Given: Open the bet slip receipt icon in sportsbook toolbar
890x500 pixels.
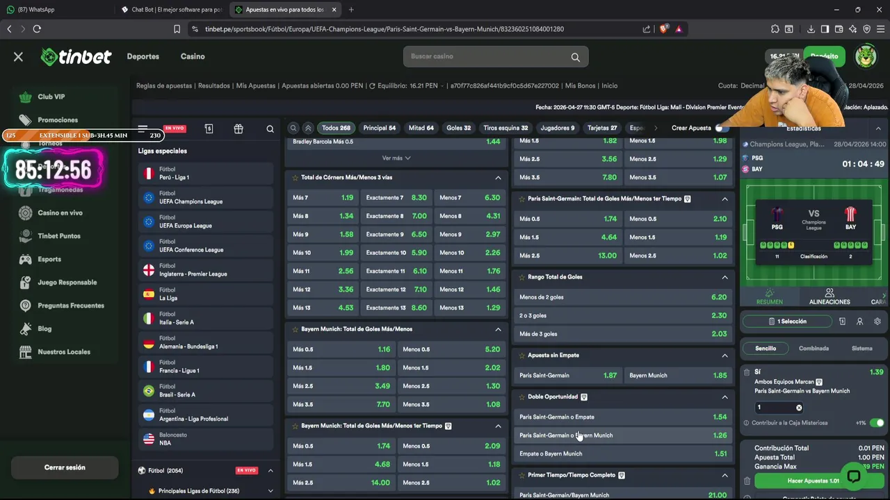Looking at the screenshot, I should (209, 128).
